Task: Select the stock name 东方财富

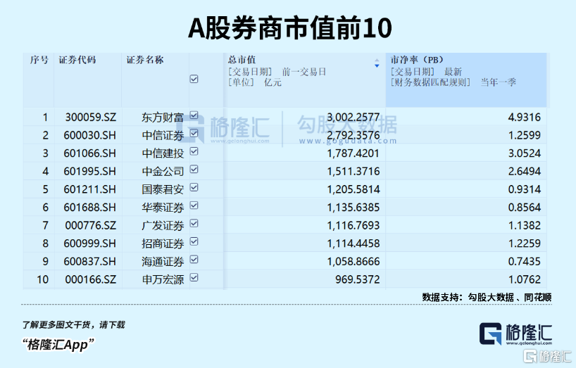Action: point(163,118)
